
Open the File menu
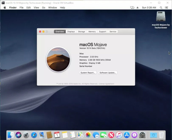pyautogui.click(x=21, y=8)
